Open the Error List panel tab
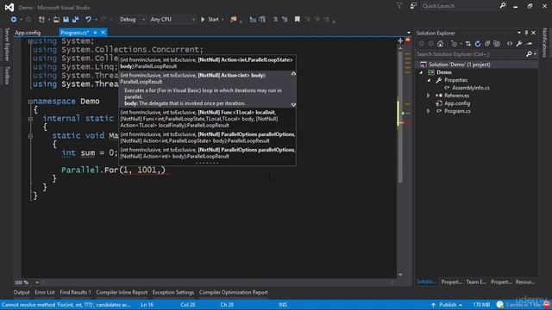 point(45,293)
